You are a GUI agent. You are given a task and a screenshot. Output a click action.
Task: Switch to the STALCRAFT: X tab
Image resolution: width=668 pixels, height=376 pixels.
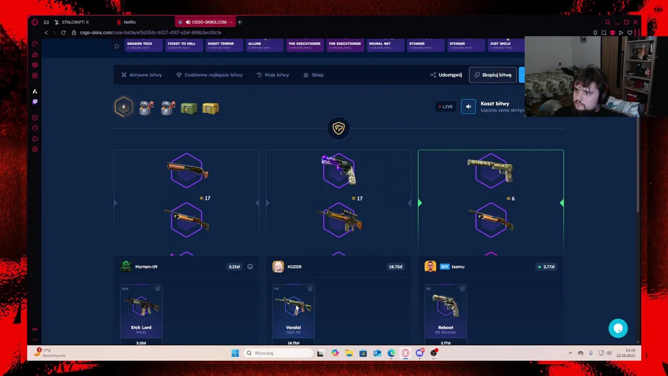point(76,22)
